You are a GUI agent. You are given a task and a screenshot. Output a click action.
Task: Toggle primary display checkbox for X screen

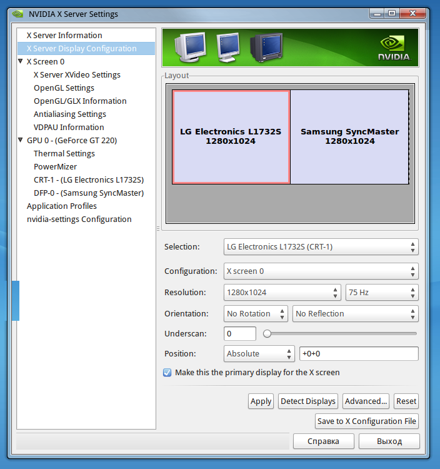(167, 373)
